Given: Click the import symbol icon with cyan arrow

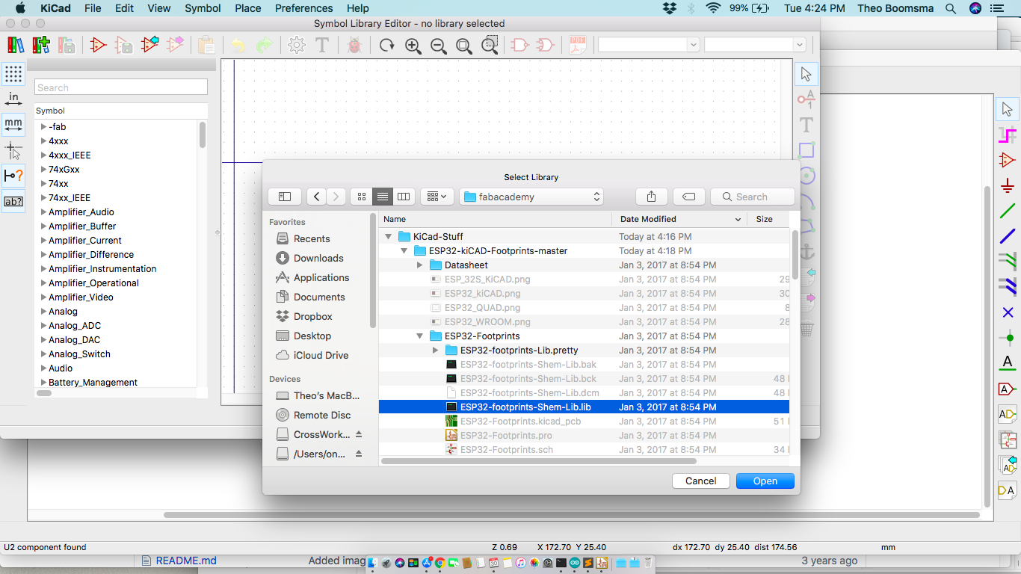Looking at the screenshot, I should tap(150, 45).
